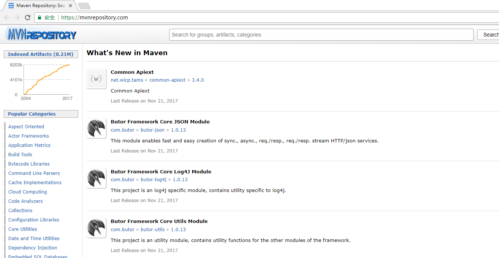
Task: Open the Actor Frameworks category
Action: (29, 136)
